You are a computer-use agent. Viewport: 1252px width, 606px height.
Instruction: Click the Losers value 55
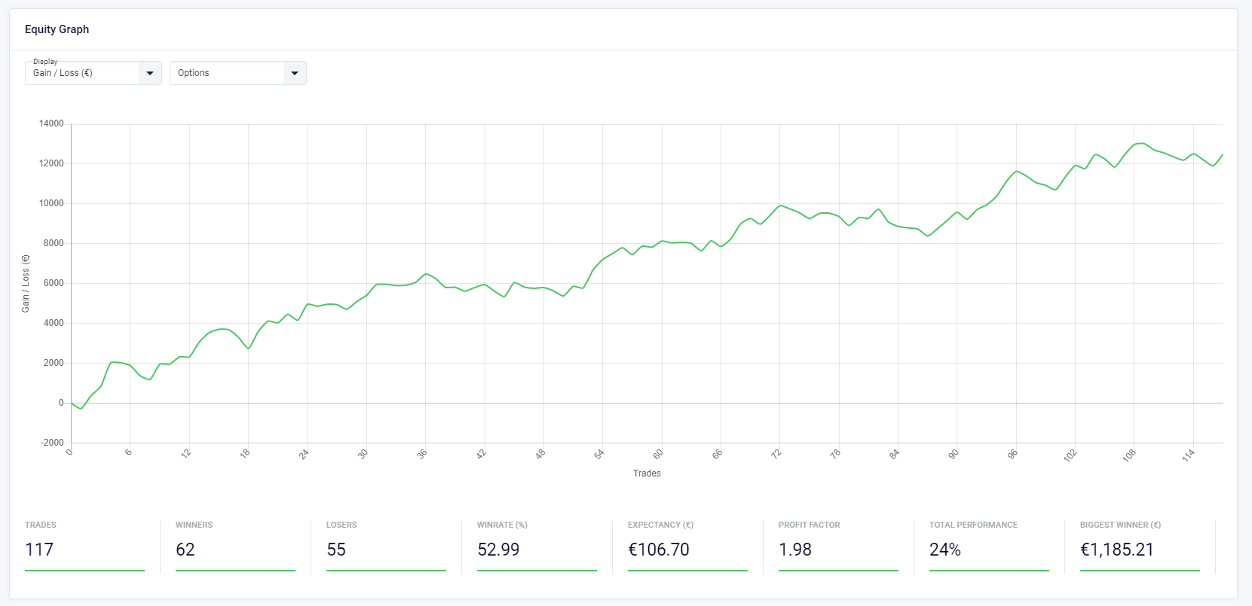336,550
